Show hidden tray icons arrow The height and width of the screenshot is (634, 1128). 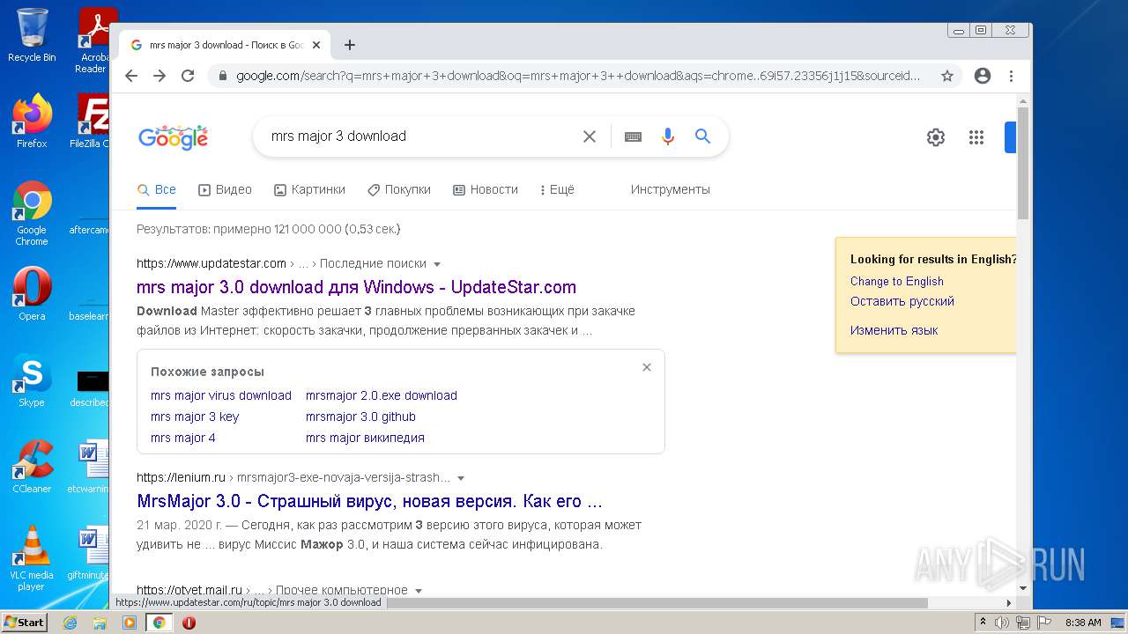coord(983,623)
